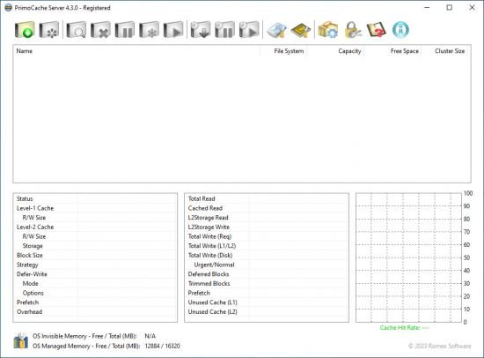The image size is (484, 358).
Task: Click the Free Space column header
Action: click(x=405, y=51)
